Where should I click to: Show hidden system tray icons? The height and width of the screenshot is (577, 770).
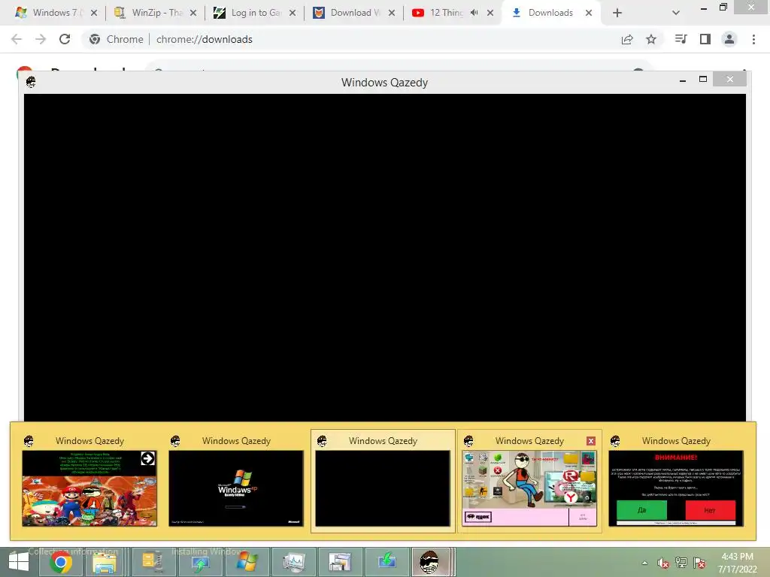644,563
